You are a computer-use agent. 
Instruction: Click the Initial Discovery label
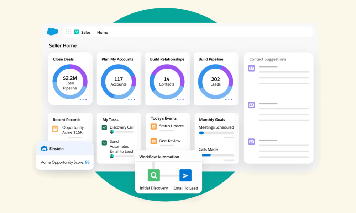point(154,188)
